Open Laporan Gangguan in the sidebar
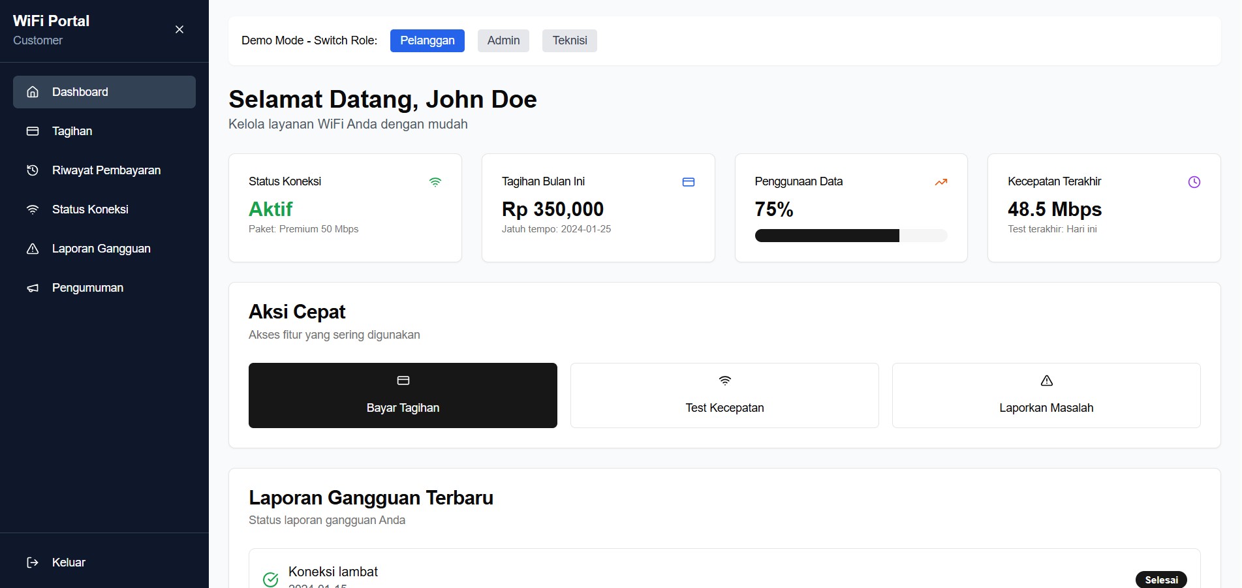The image size is (1242, 588). coord(104,249)
